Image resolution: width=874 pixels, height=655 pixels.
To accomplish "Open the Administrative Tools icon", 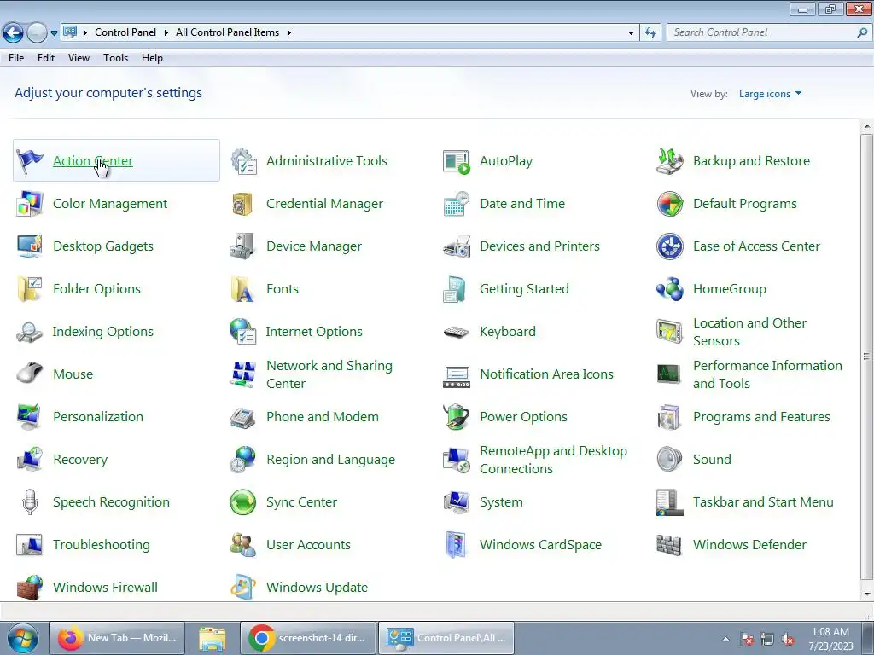I will (243, 161).
